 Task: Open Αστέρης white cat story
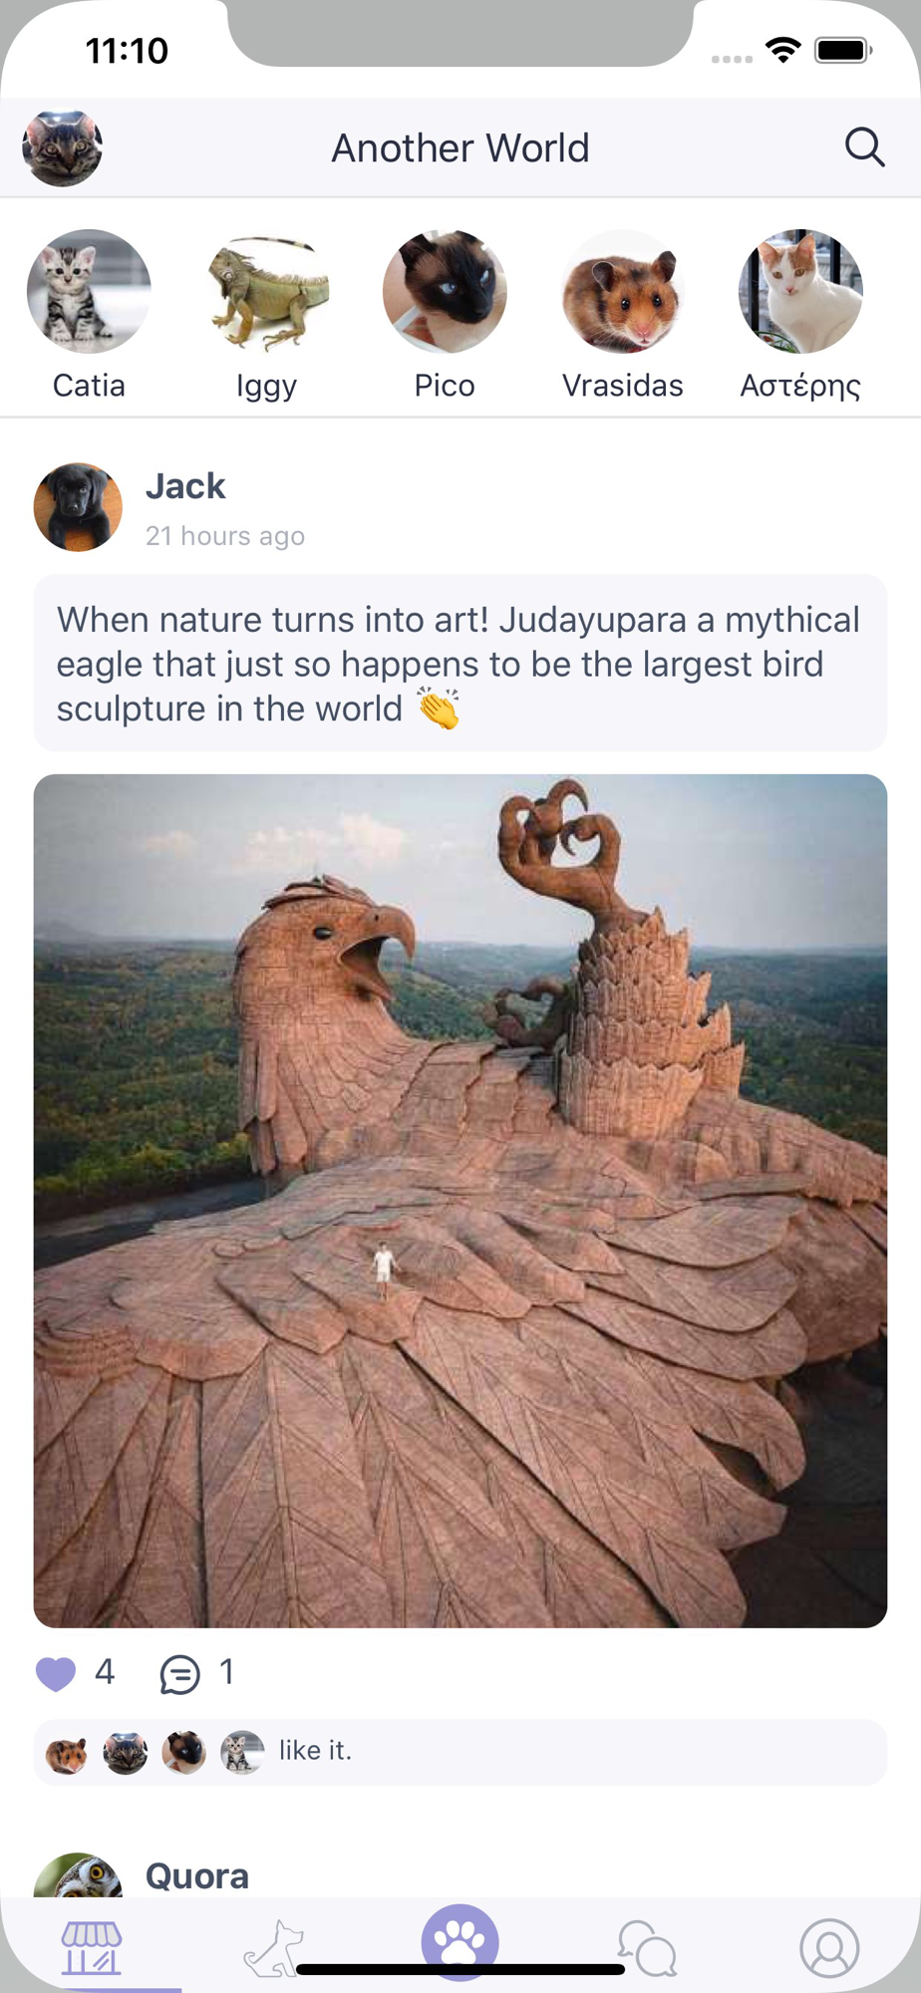pos(800,291)
